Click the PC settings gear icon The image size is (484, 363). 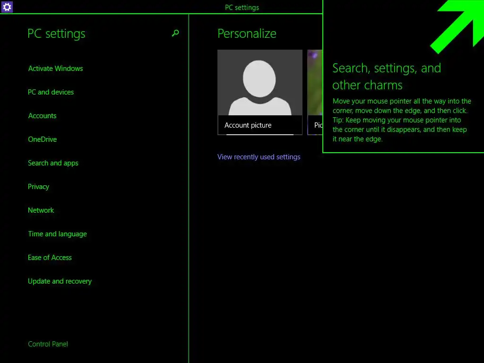pos(7,7)
